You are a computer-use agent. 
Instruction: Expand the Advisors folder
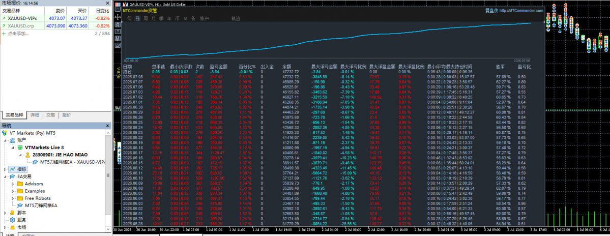pos(12,184)
